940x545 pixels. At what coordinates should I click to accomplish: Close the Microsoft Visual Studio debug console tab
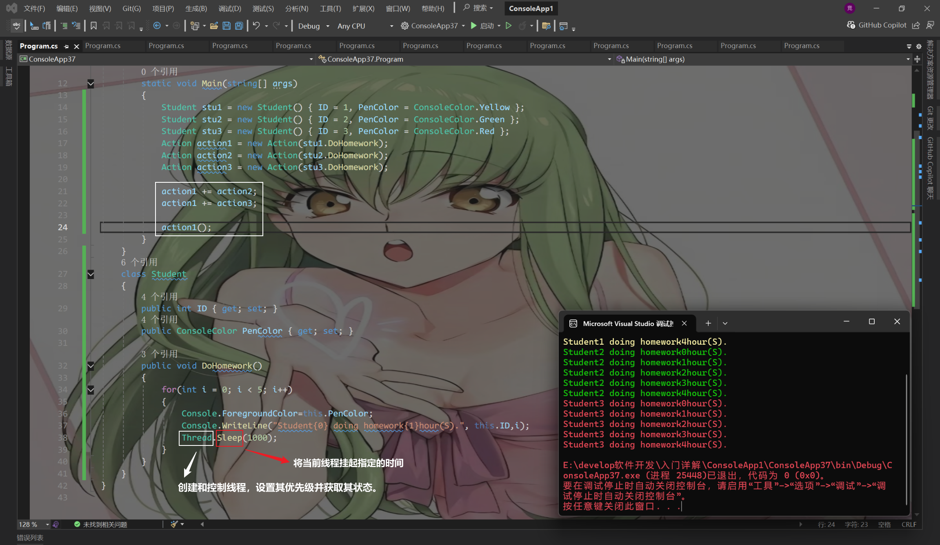[x=684, y=323]
